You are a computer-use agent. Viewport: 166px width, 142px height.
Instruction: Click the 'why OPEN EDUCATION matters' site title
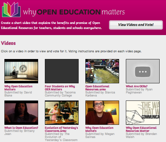[74, 12]
